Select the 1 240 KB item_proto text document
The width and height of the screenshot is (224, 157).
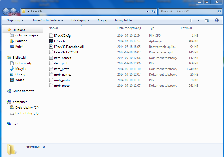pos(61,69)
